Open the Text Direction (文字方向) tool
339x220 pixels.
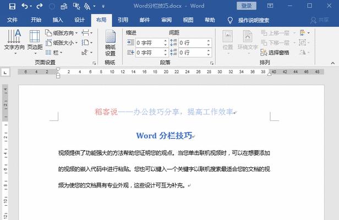(x=14, y=42)
